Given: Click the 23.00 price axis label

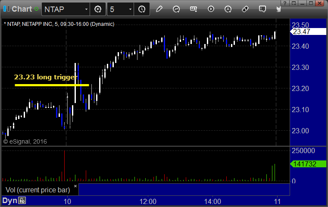Looking at the screenshot, I should coord(300,131).
